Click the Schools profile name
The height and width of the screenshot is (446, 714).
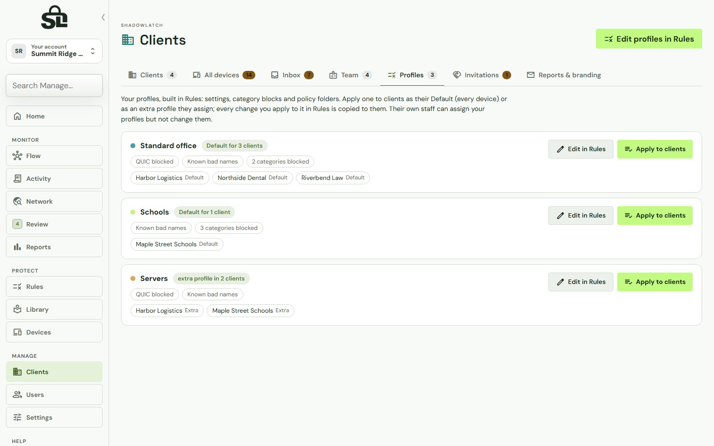pos(154,212)
